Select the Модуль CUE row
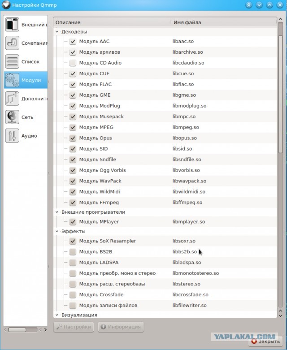Screen dimensions: 287x350 tap(165, 73)
